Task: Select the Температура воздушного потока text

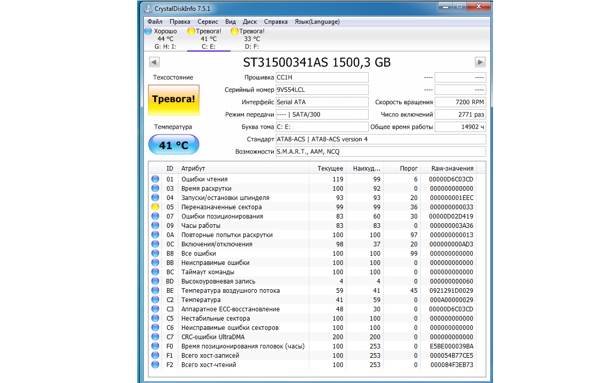Action: [230, 291]
